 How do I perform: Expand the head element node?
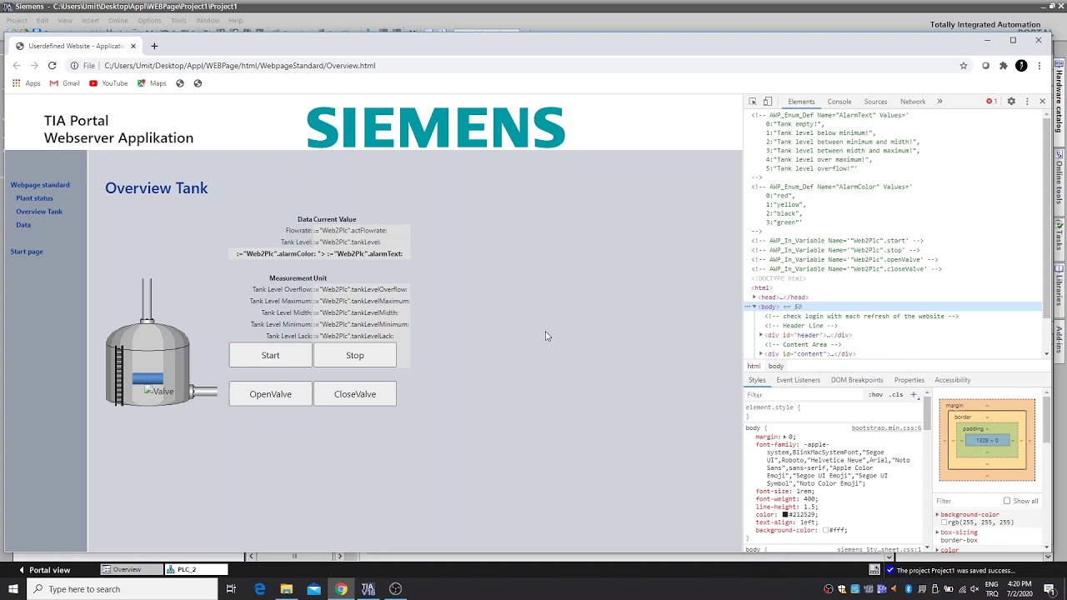coord(754,297)
